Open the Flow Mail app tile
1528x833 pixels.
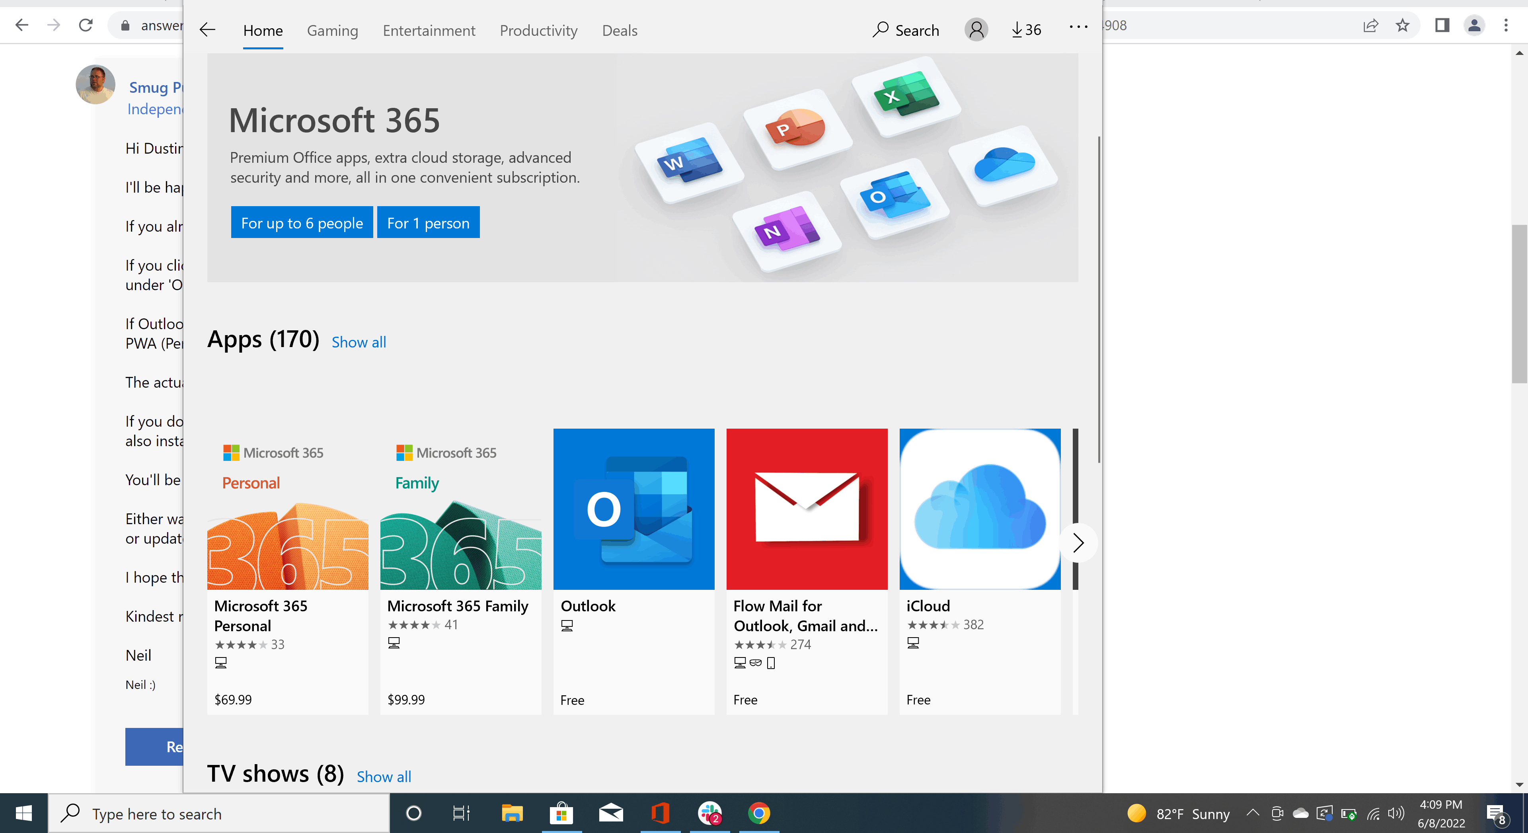tap(807, 572)
